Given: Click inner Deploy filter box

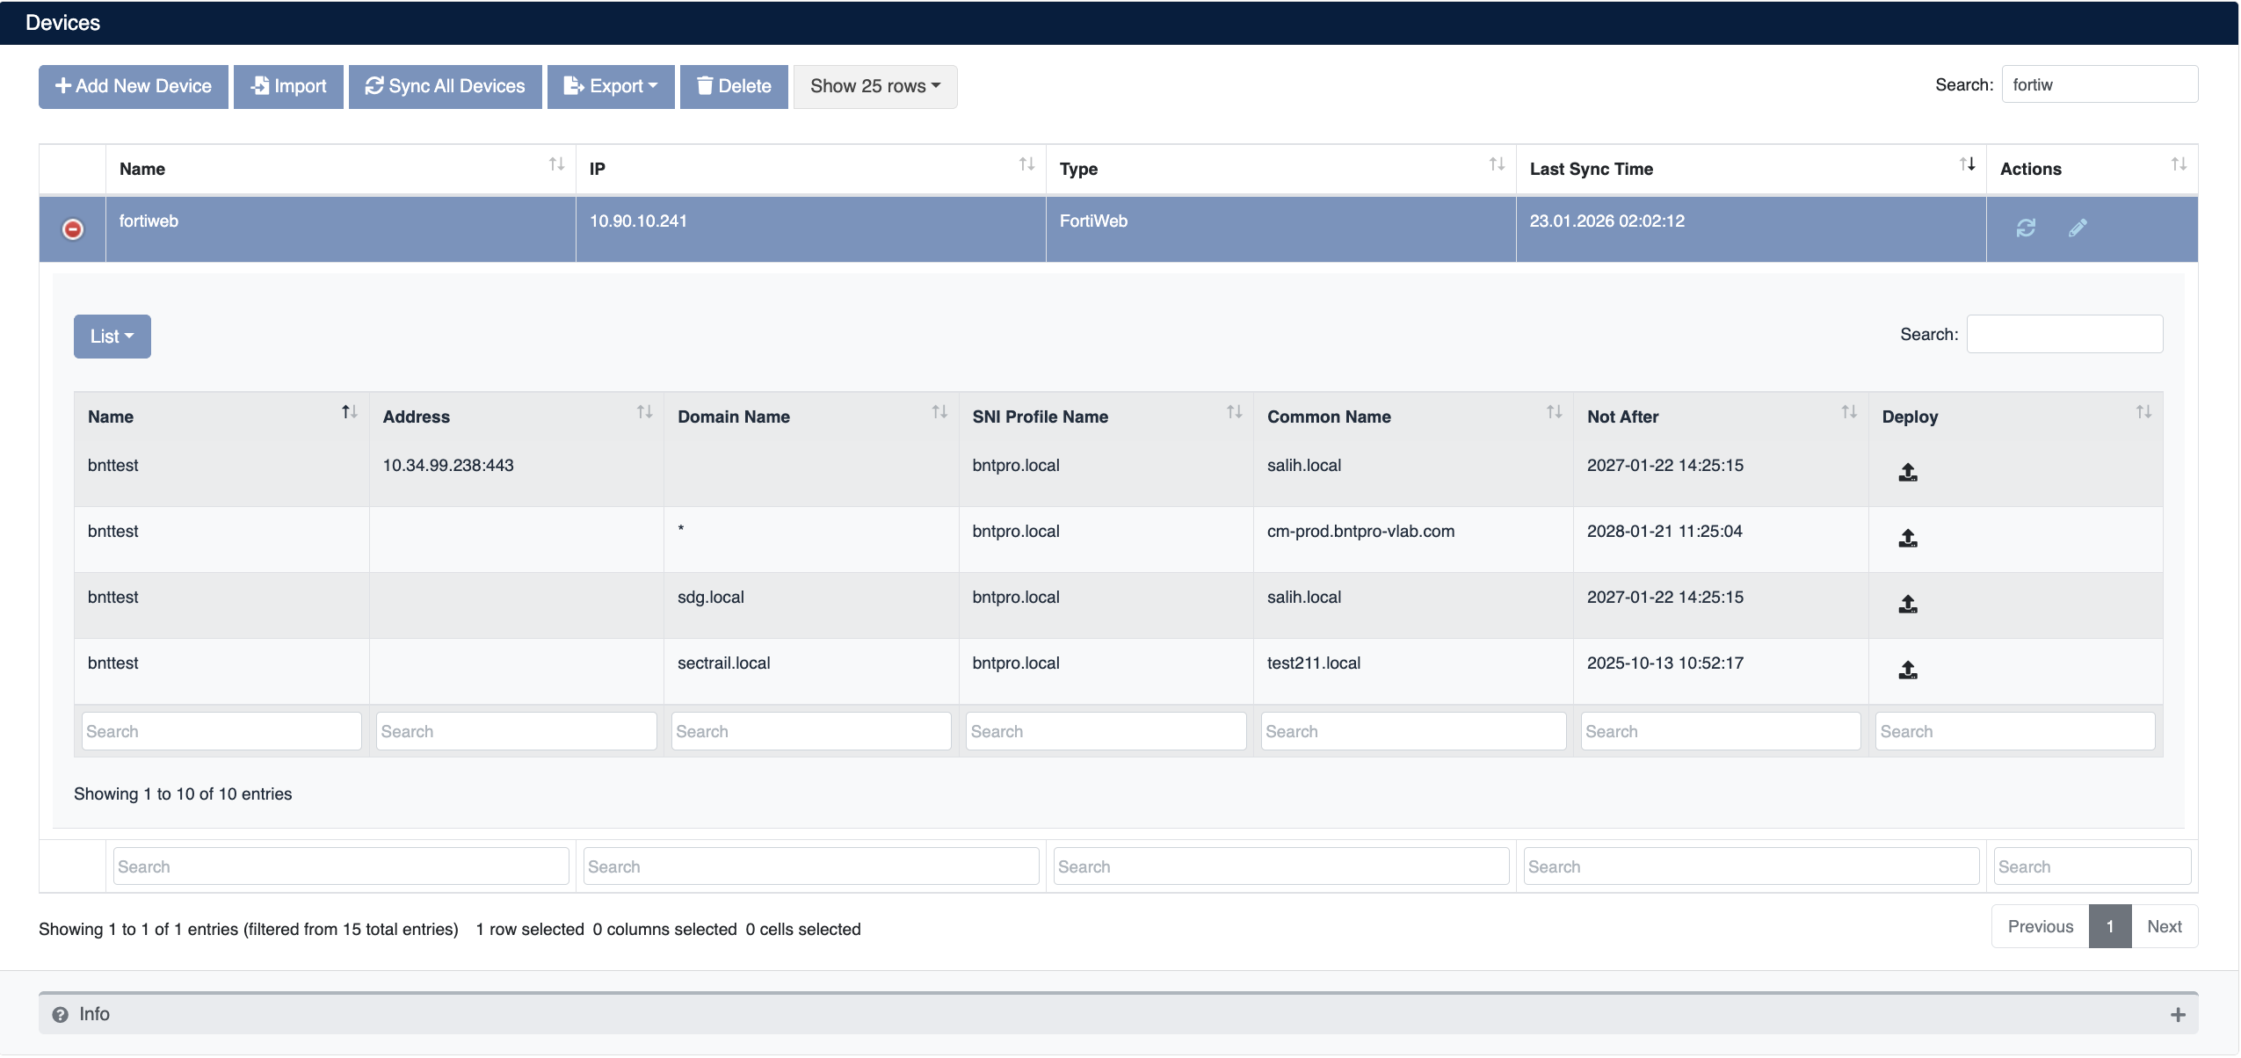Looking at the screenshot, I should click(2015, 731).
